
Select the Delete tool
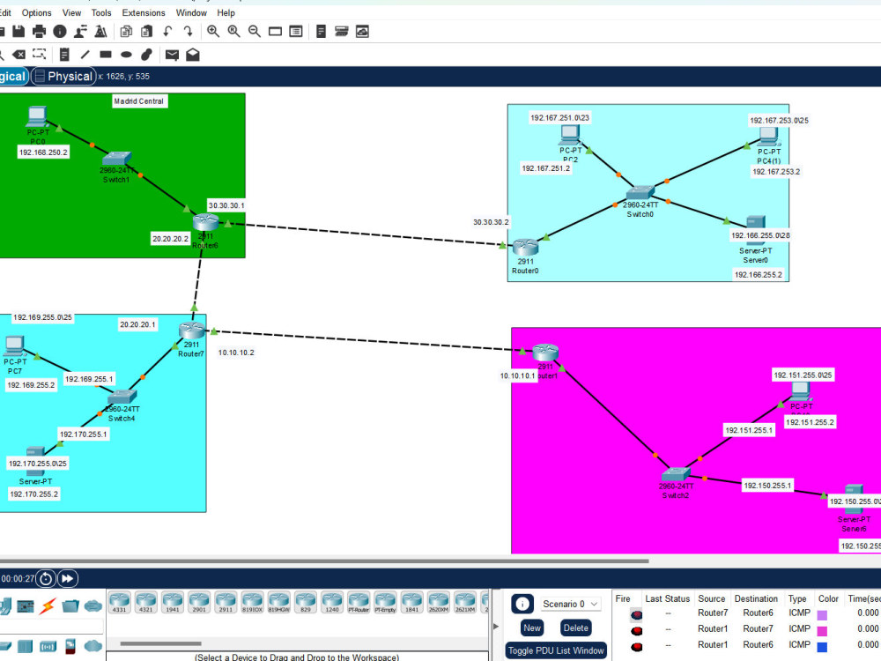point(19,54)
